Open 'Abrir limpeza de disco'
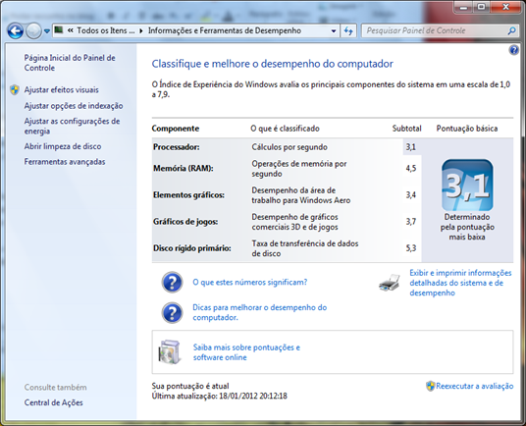The image size is (526, 426). pos(63,146)
